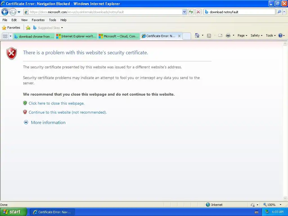The height and width of the screenshot is (216, 288).
Task: Click the 'Done' status bar text
Action: click(x=4, y=205)
